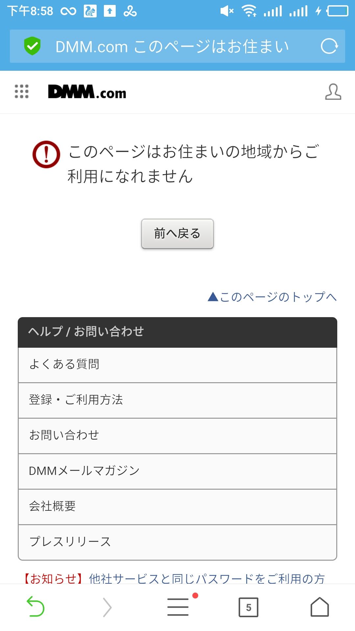Click the DMM.com logo
The image size is (355, 631).
pyautogui.click(x=87, y=92)
